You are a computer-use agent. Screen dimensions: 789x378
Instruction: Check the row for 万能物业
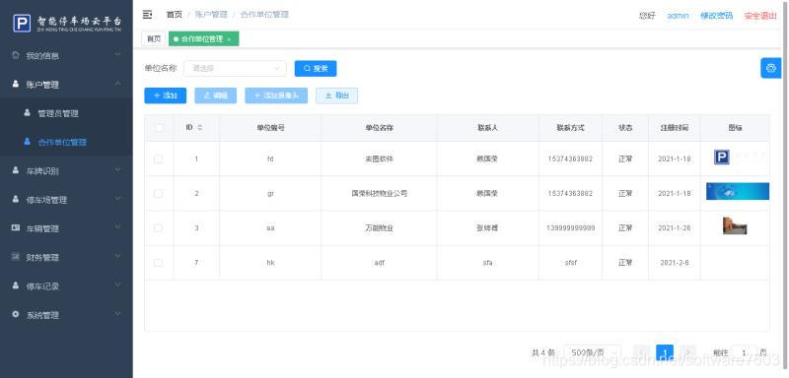click(x=158, y=228)
